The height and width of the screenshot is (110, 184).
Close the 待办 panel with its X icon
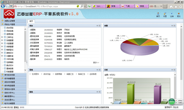click(100, 26)
